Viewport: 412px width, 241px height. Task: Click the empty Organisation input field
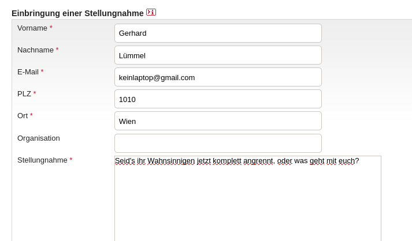pyautogui.click(x=218, y=143)
